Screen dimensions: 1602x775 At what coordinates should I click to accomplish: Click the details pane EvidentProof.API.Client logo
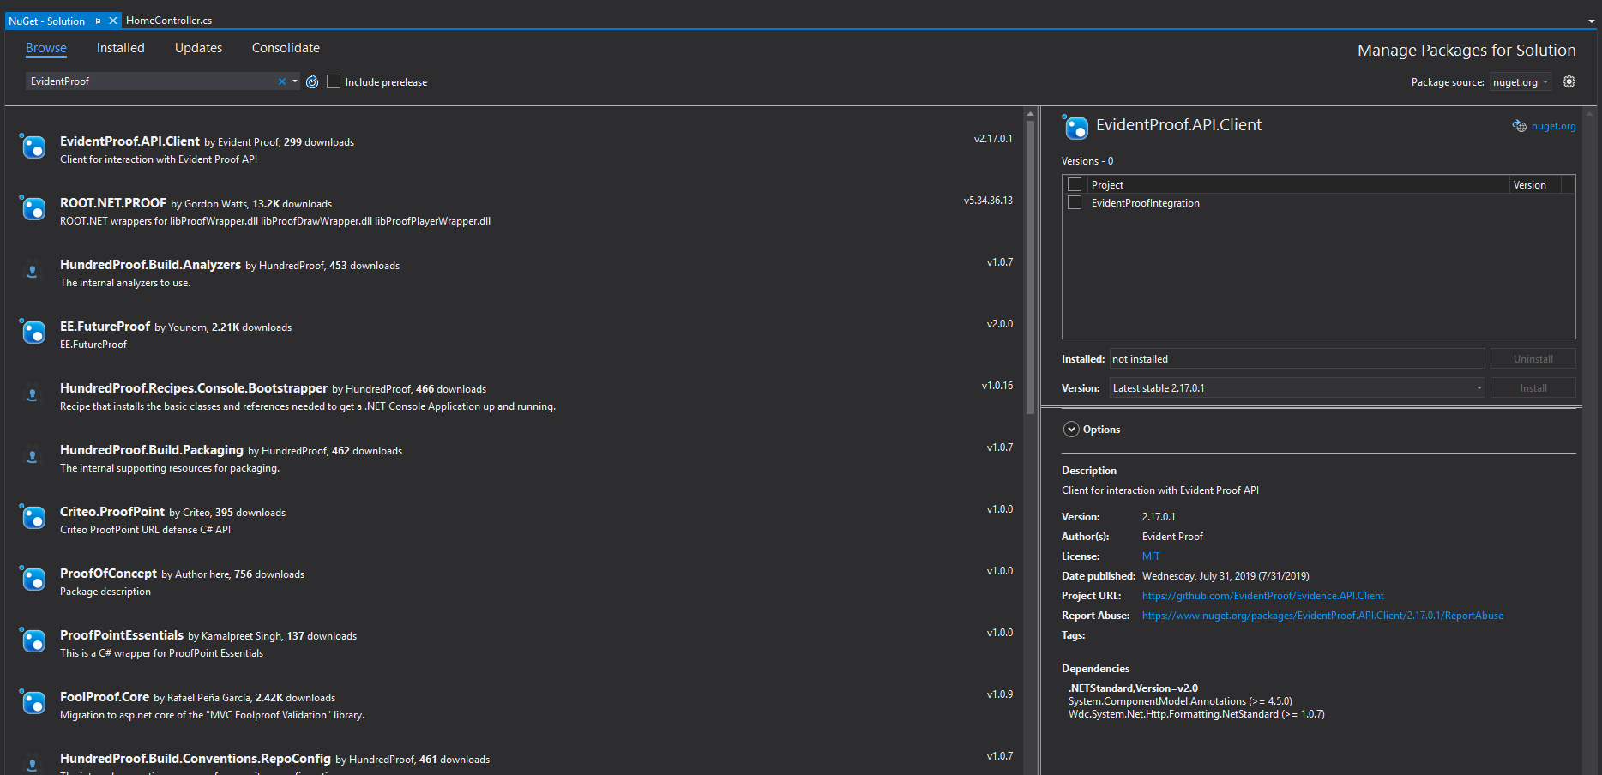pyautogui.click(x=1075, y=127)
